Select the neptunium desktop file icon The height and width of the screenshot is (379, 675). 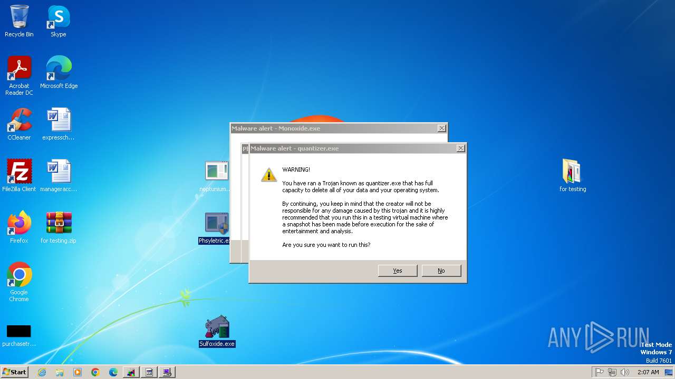click(x=216, y=176)
